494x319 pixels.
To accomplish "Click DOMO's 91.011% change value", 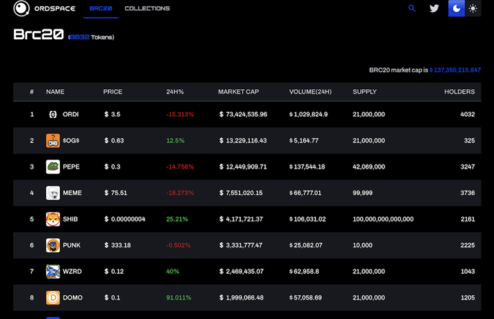I will [179, 297].
